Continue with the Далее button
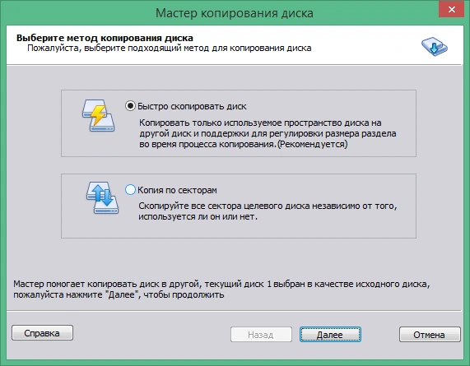This screenshot has height=366, width=470. click(330, 335)
